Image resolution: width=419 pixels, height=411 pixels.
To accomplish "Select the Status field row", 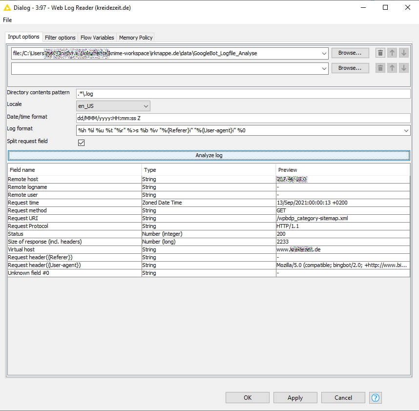I will [209, 234].
